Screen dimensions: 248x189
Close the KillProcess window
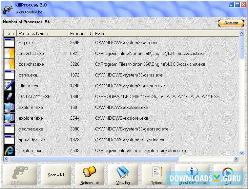pyautogui.click(x=243, y=5)
